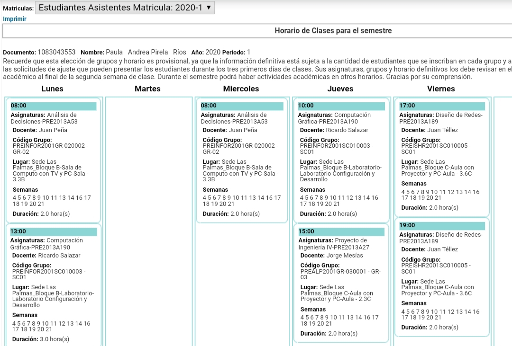Click the Jueves column header
Viewport: 512px width, 346px height.
coord(340,89)
